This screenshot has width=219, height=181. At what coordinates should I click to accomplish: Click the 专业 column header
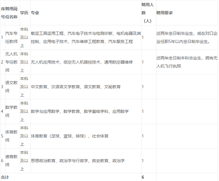pyautogui.click(x=35, y=13)
